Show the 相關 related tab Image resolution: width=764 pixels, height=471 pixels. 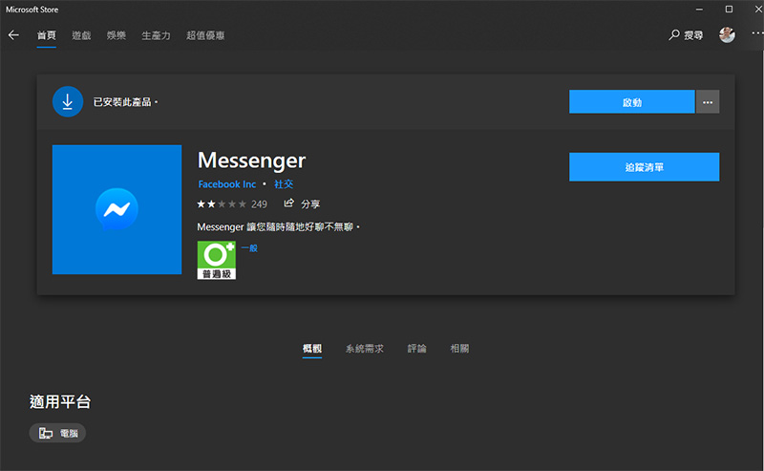click(x=459, y=348)
